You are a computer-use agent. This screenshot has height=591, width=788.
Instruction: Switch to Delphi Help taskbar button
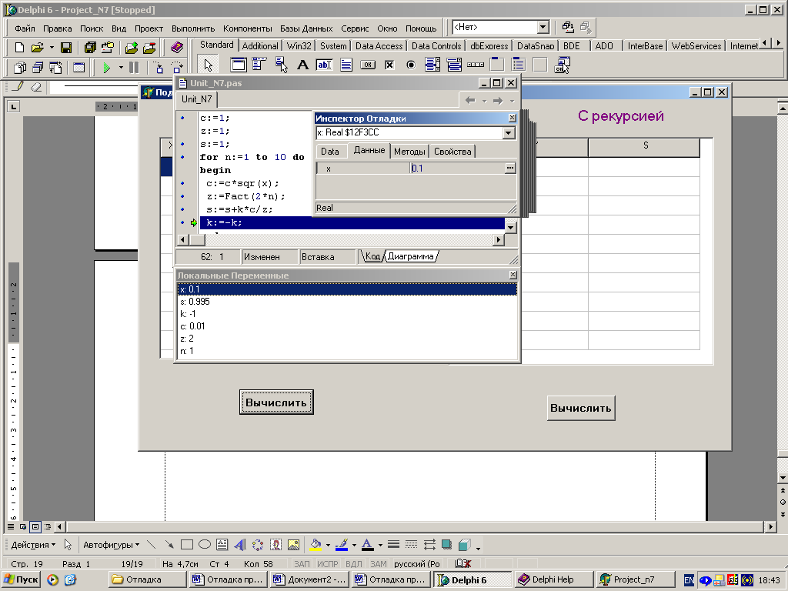tap(554, 579)
